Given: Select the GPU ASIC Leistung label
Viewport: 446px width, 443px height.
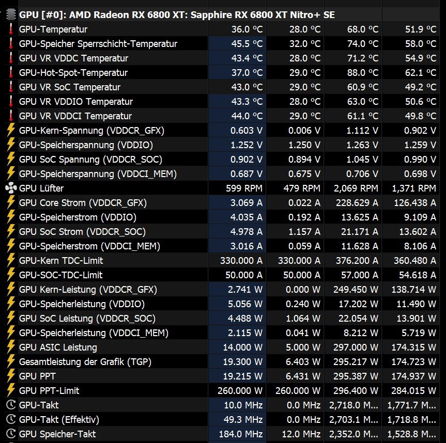Looking at the screenshot, I should coord(58,347).
